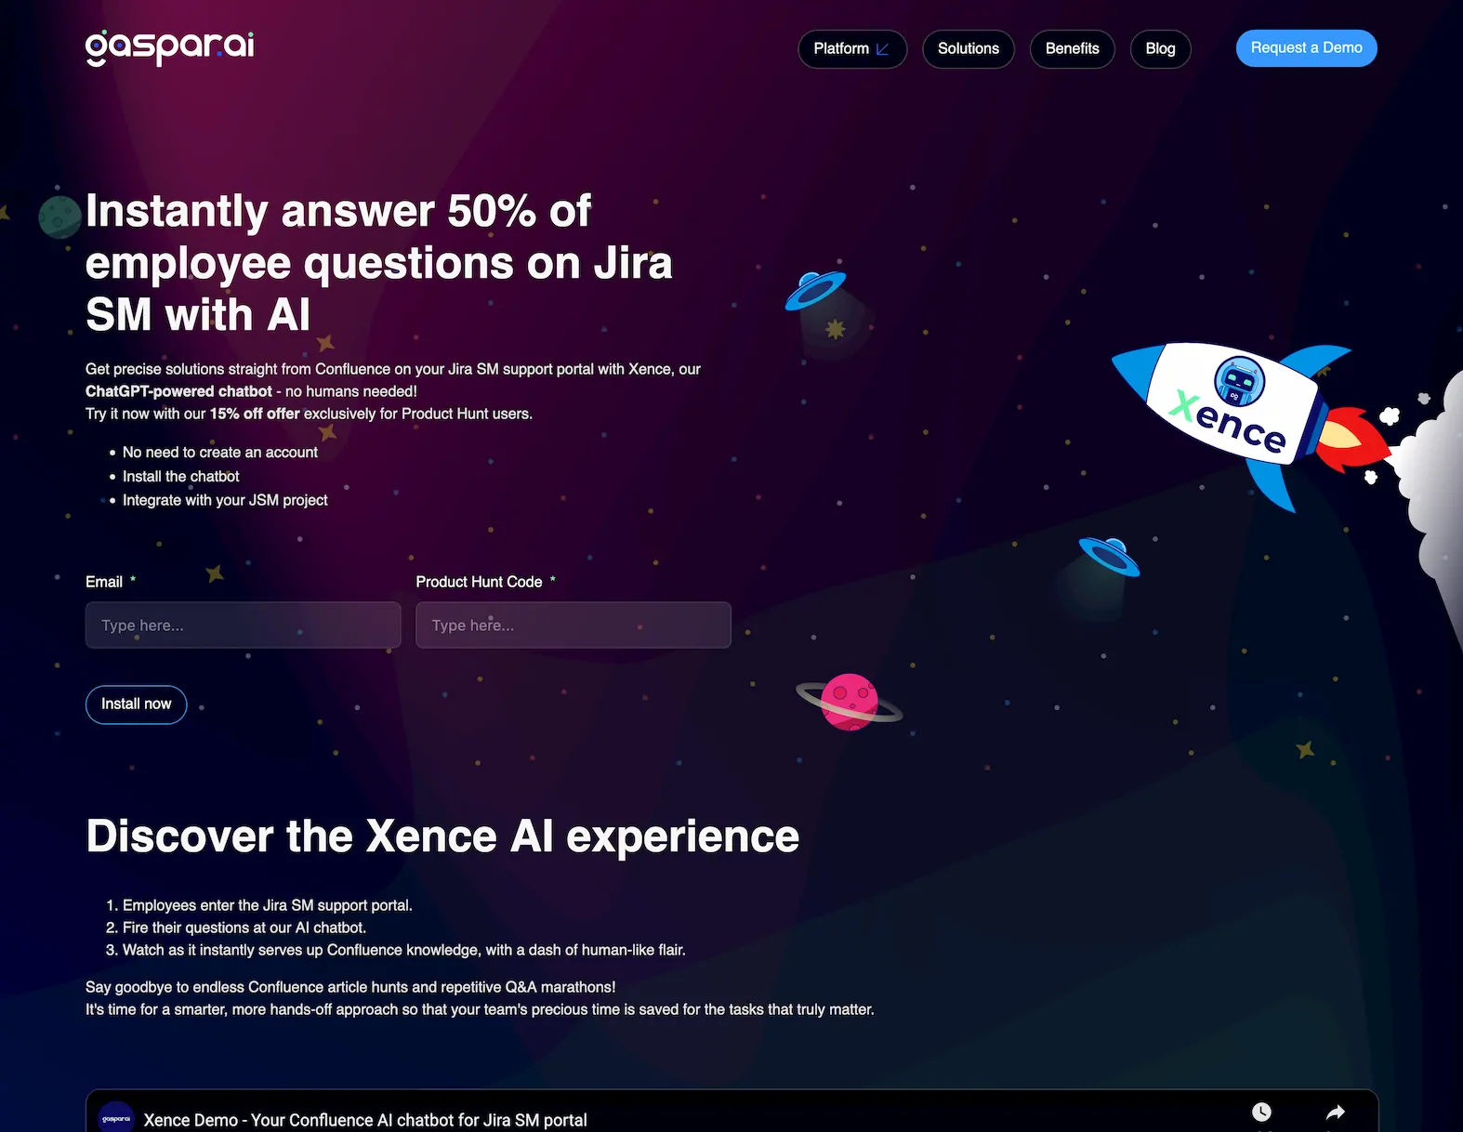The width and height of the screenshot is (1463, 1132).
Task: Open the Xence Demo video title link
Action: click(x=365, y=1120)
